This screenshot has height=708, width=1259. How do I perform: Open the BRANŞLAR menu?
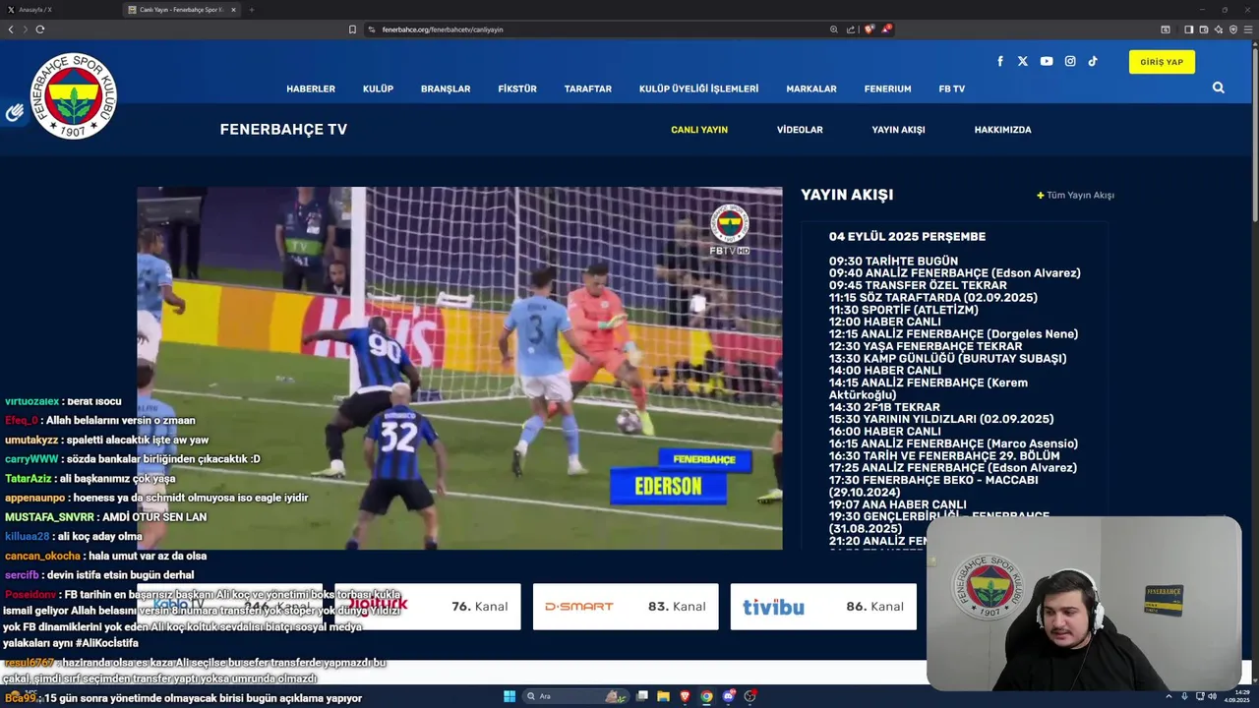pos(446,88)
